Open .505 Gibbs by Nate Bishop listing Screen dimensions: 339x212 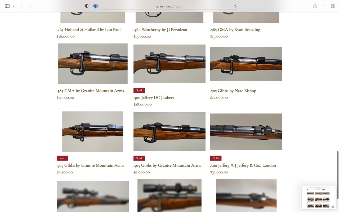click(x=233, y=91)
